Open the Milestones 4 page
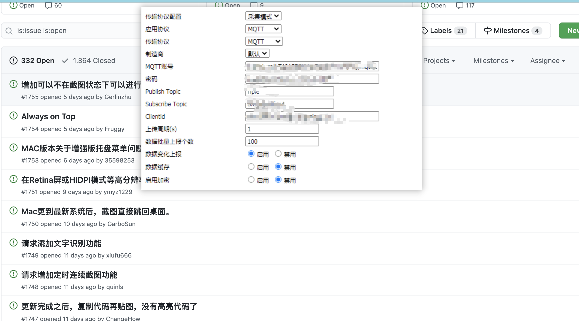This screenshot has width=579, height=321. 513,31
